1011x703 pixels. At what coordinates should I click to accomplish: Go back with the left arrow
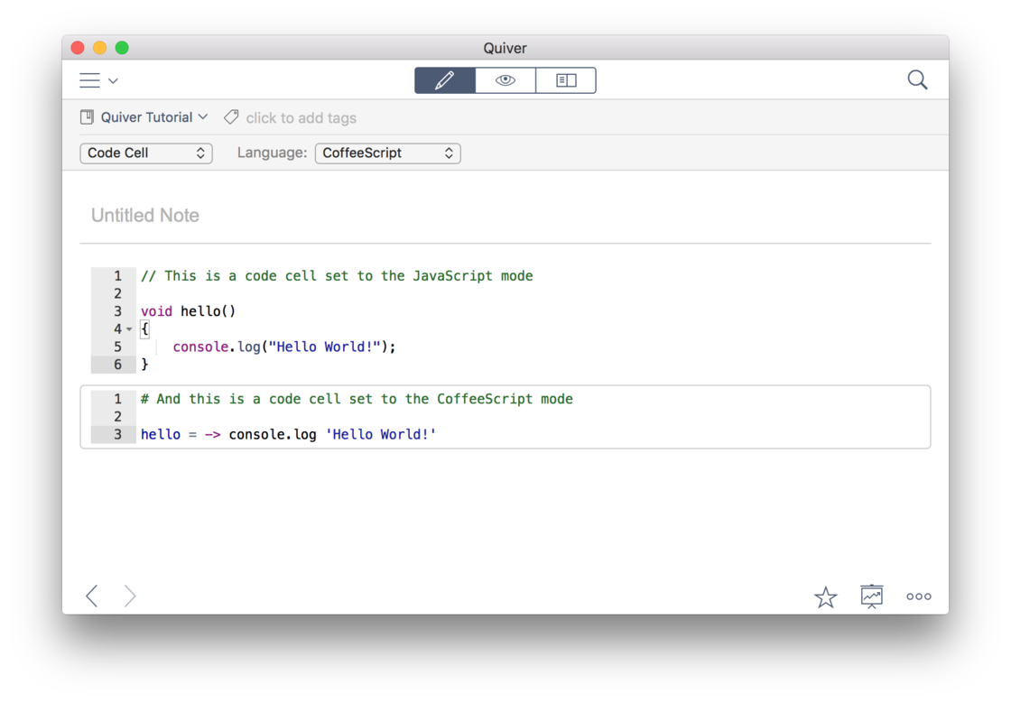[92, 596]
